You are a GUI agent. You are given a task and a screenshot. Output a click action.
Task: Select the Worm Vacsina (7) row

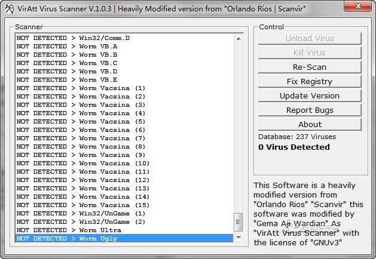[124, 138]
